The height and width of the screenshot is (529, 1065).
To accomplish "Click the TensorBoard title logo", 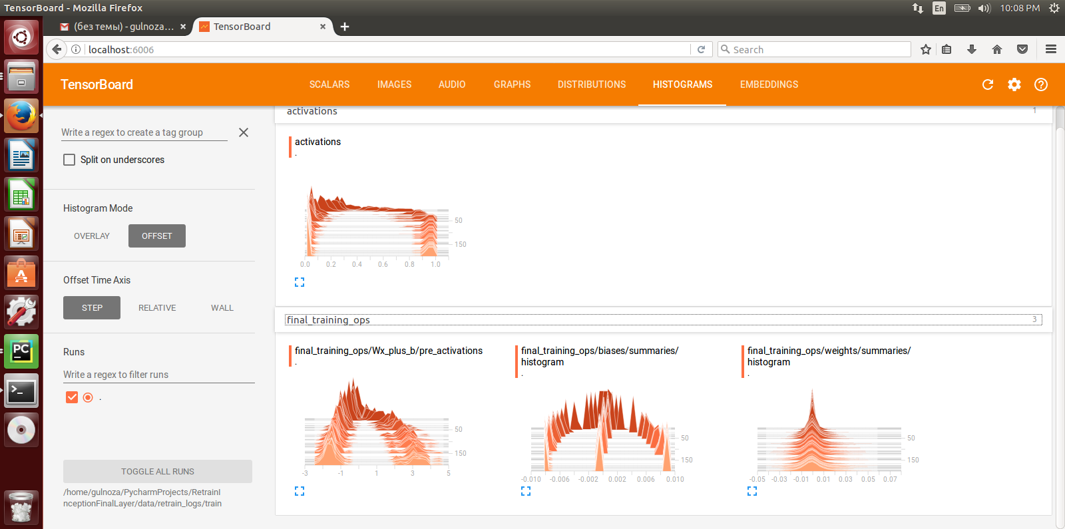I will tap(97, 85).
